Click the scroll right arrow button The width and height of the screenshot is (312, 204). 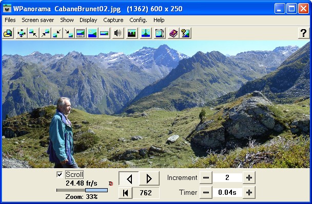(x=149, y=178)
